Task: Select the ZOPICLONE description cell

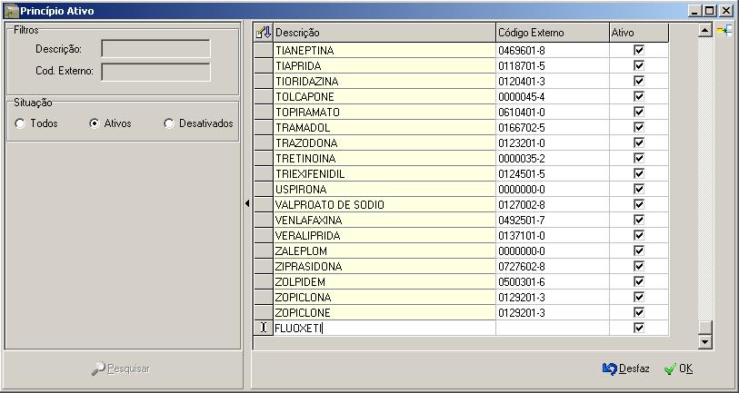Action: [384, 313]
